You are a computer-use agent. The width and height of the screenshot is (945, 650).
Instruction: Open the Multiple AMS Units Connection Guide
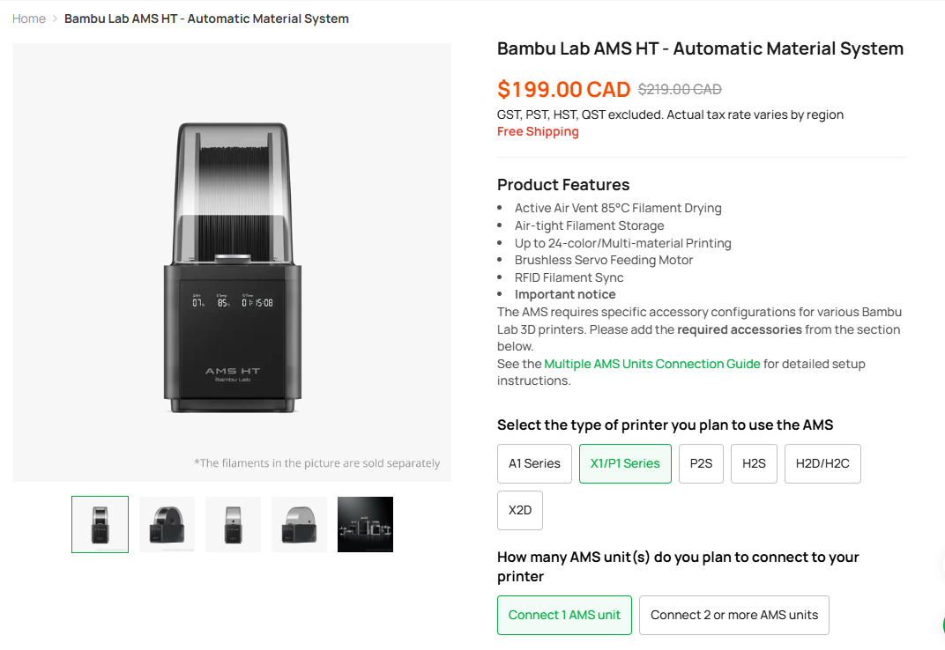pos(651,364)
